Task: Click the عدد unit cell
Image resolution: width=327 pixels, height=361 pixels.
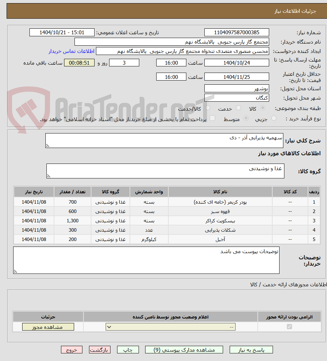Action: 149,230
